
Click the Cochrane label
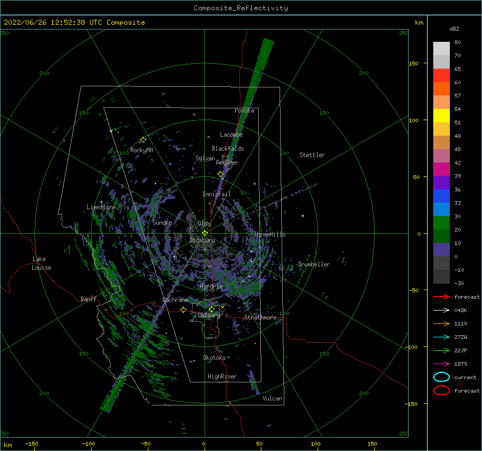[175, 300]
